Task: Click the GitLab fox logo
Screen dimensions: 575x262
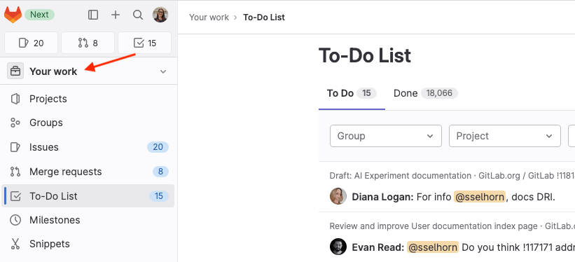Action: tap(13, 15)
